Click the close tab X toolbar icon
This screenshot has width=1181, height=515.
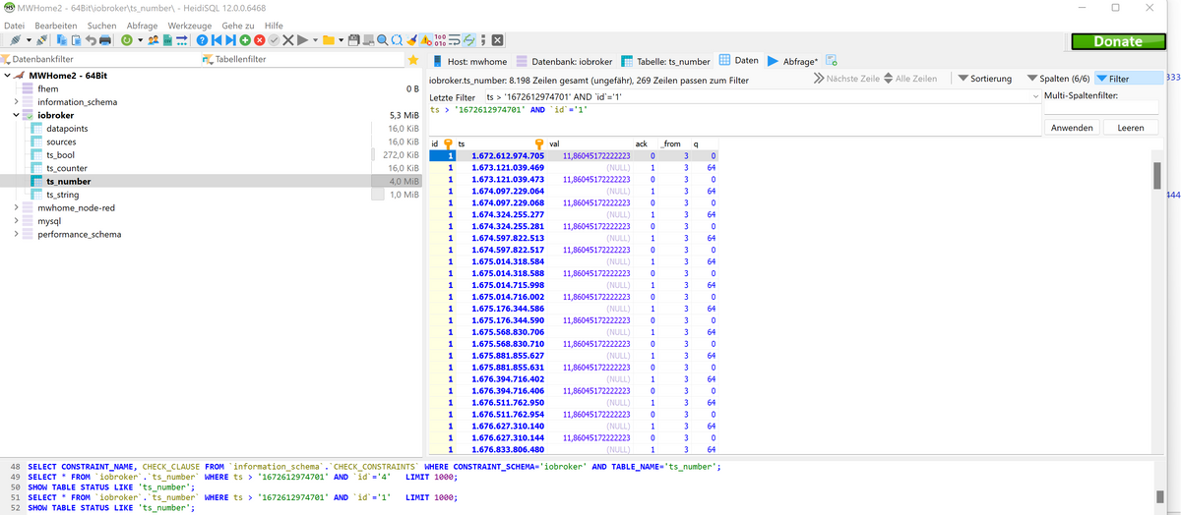tap(497, 40)
